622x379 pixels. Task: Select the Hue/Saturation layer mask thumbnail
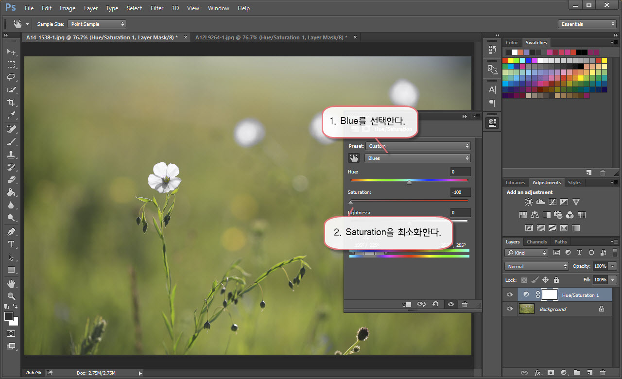pyautogui.click(x=549, y=294)
